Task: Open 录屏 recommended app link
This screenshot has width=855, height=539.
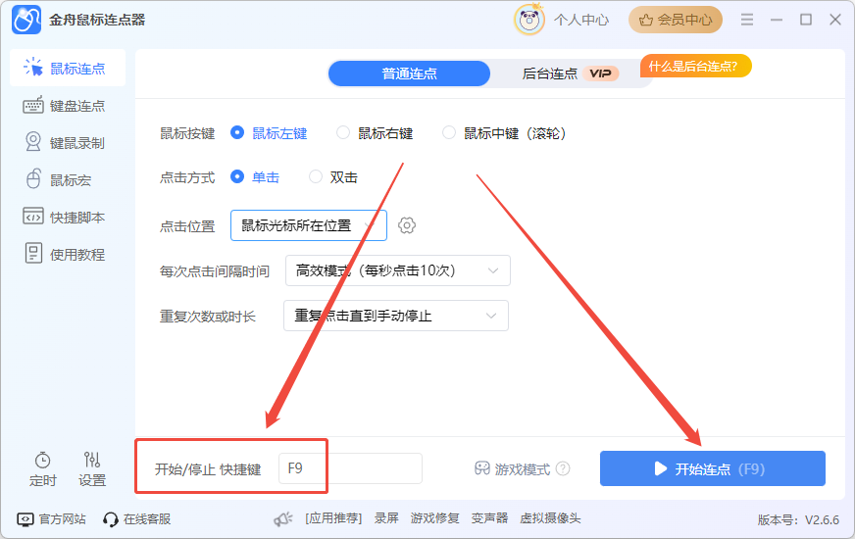Action: [386, 518]
